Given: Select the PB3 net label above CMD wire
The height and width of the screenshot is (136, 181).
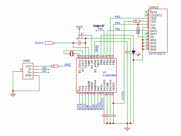Looking at the screenshot, I should (x=118, y=17).
